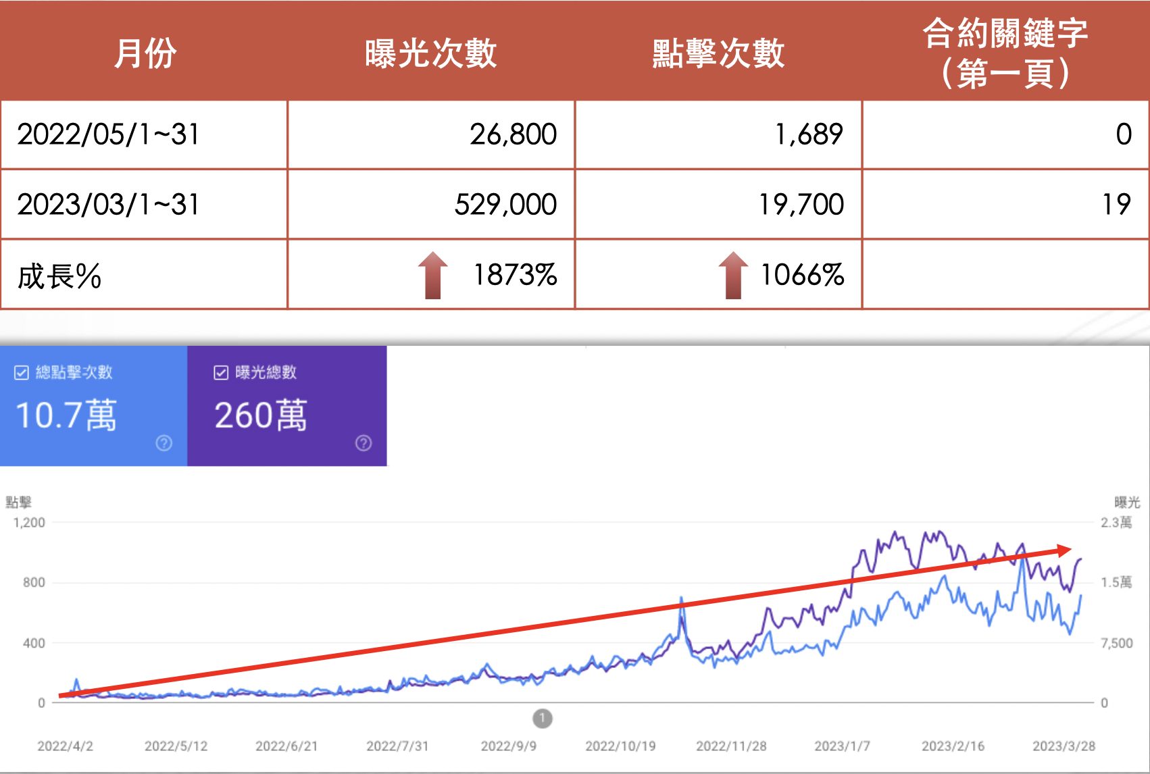
Task: Click the 合約關鍵字 (第一頁) column header
Action: coord(1005,53)
